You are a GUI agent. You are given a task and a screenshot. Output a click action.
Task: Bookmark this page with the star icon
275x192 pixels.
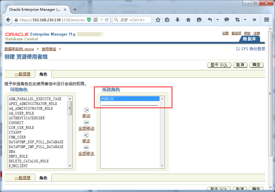158,20
